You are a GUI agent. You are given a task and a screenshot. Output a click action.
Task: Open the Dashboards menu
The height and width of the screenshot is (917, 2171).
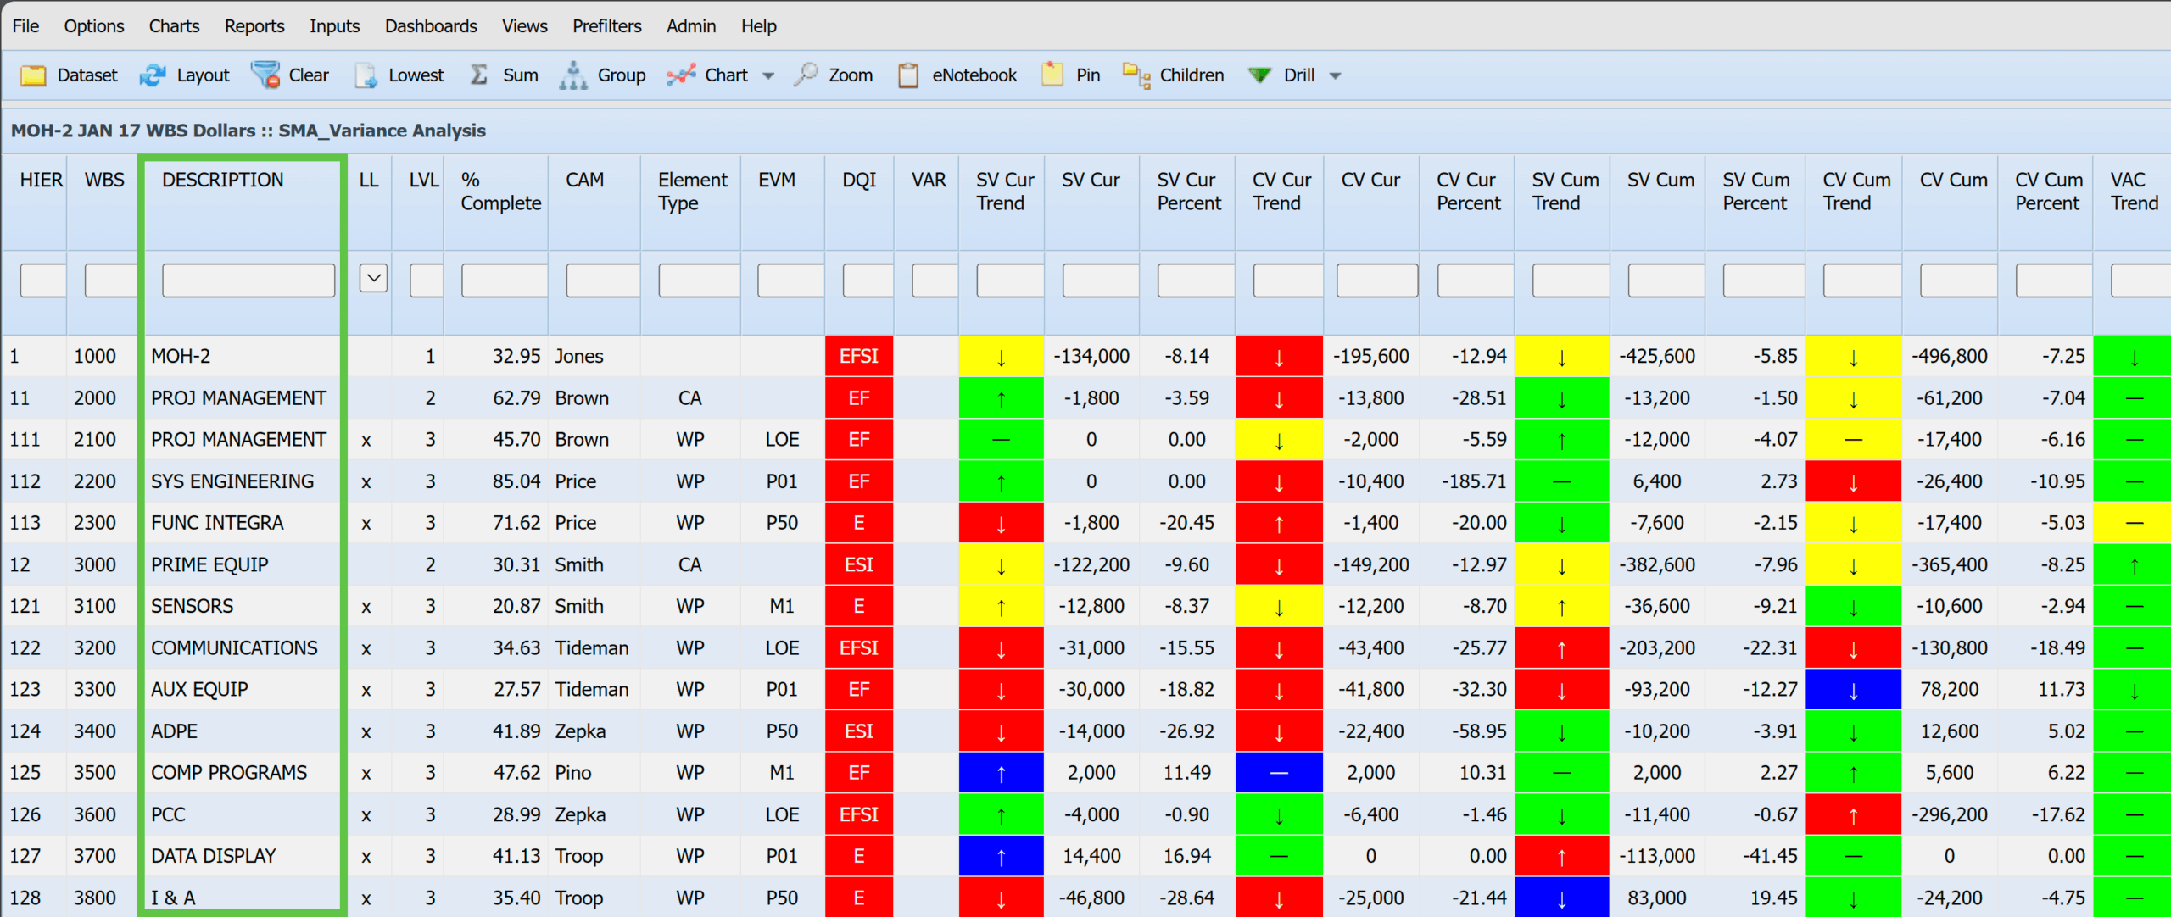[x=430, y=26]
